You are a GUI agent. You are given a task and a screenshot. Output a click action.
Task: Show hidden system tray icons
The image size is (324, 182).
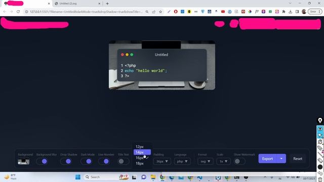[x=265, y=177]
